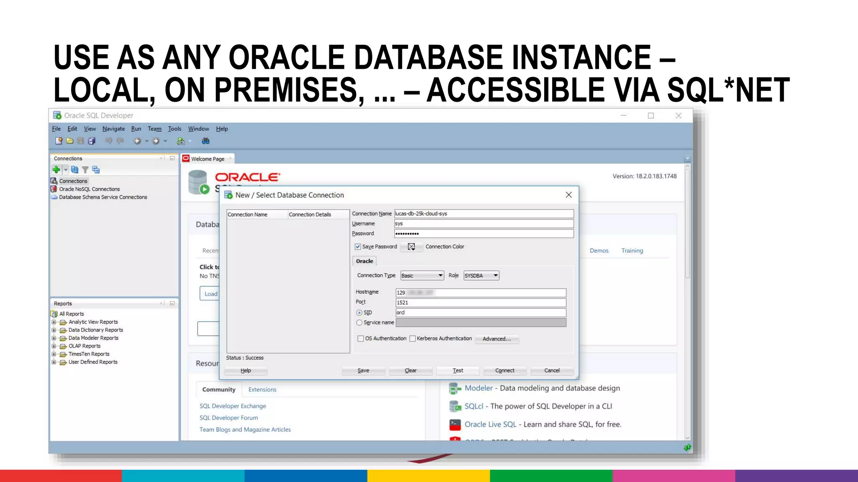Select the Service name radio button
The width and height of the screenshot is (858, 482).
click(359, 323)
